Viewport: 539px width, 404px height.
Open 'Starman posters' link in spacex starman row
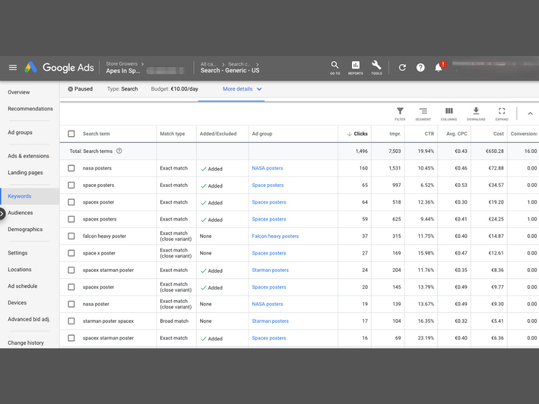coord(270,270)
